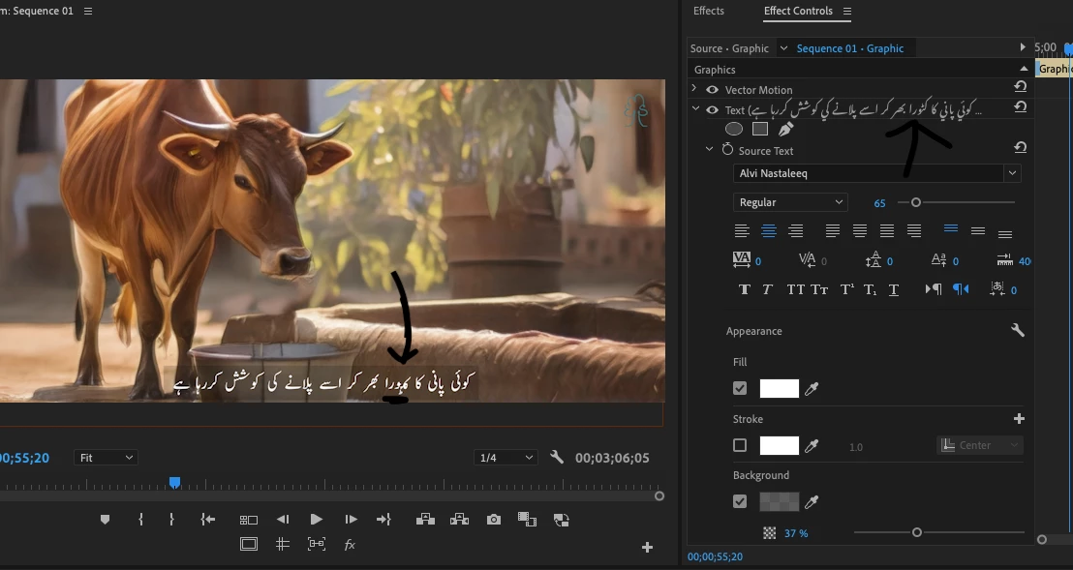The image size is (1073, 570).
Task: Show rulers or guides grid icon
Action: 282,544
